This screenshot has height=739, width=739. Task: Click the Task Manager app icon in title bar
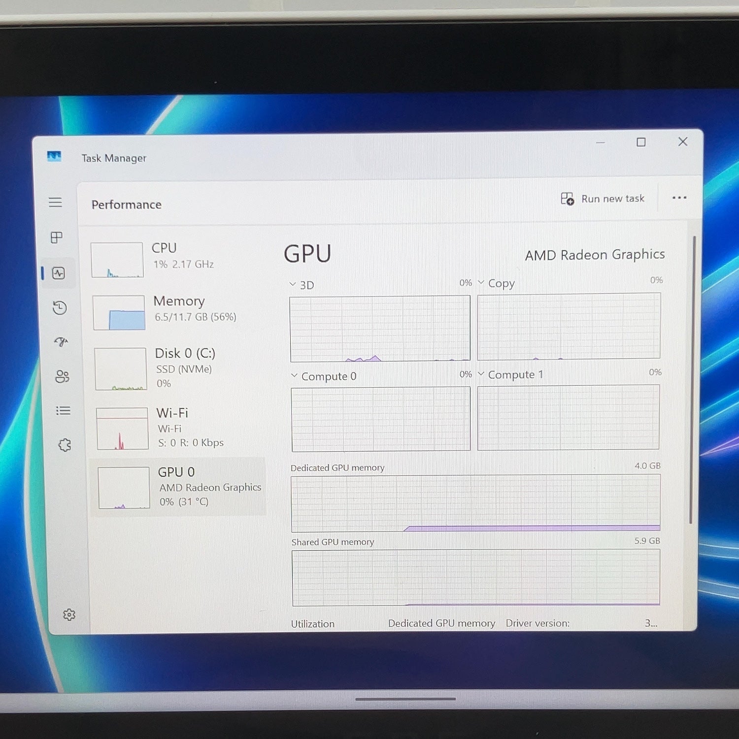(54, 156)
